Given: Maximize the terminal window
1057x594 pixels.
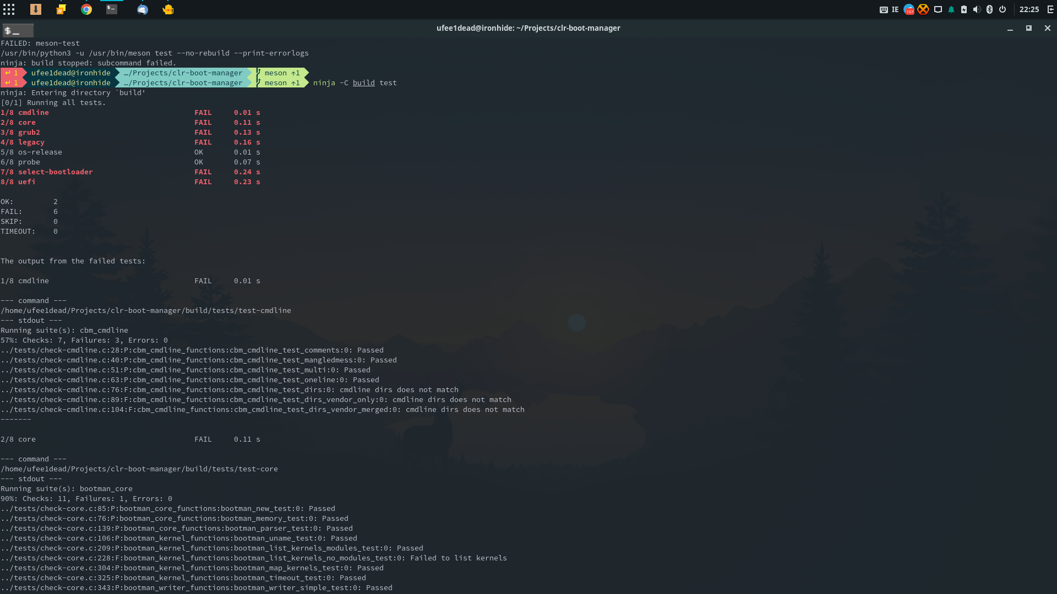Looking at the screenshot, I should (1028, 28).
